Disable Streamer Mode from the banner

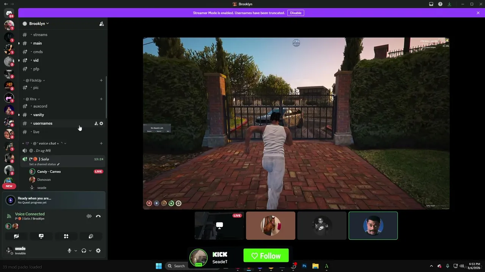click(x=296, y=13)
